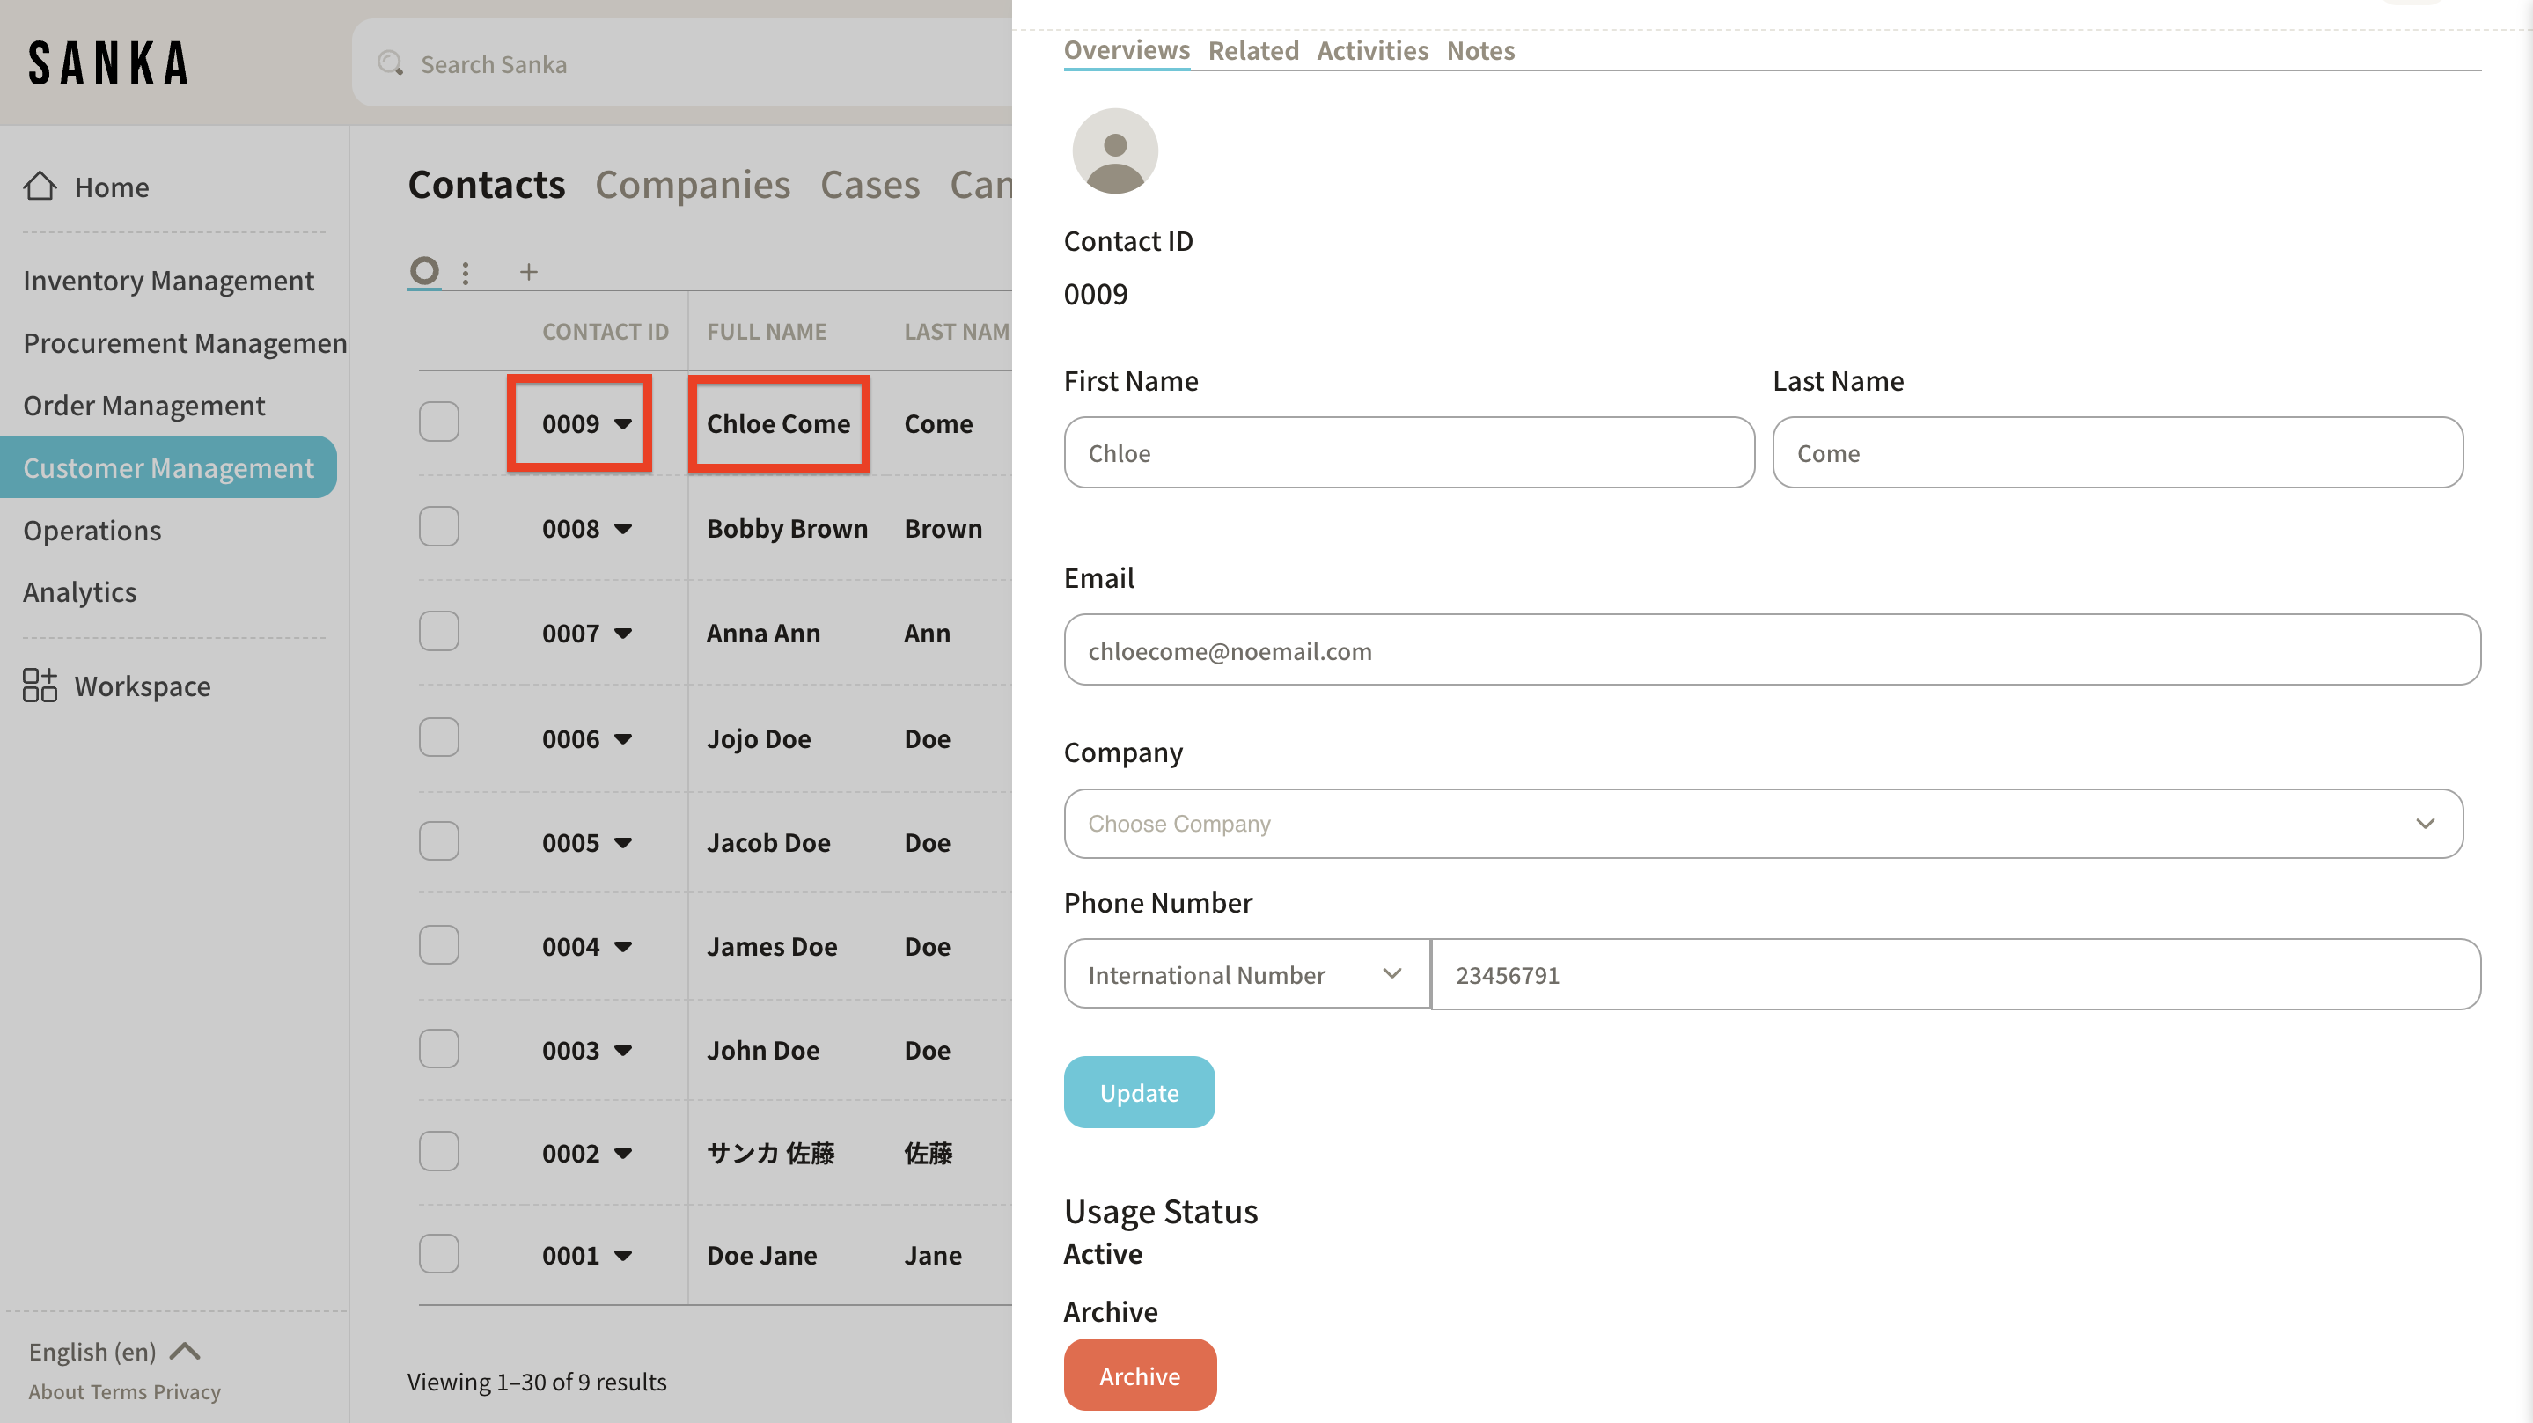2533x1423 pixels.
Task: Open the Companies tab
Action: 693,185
